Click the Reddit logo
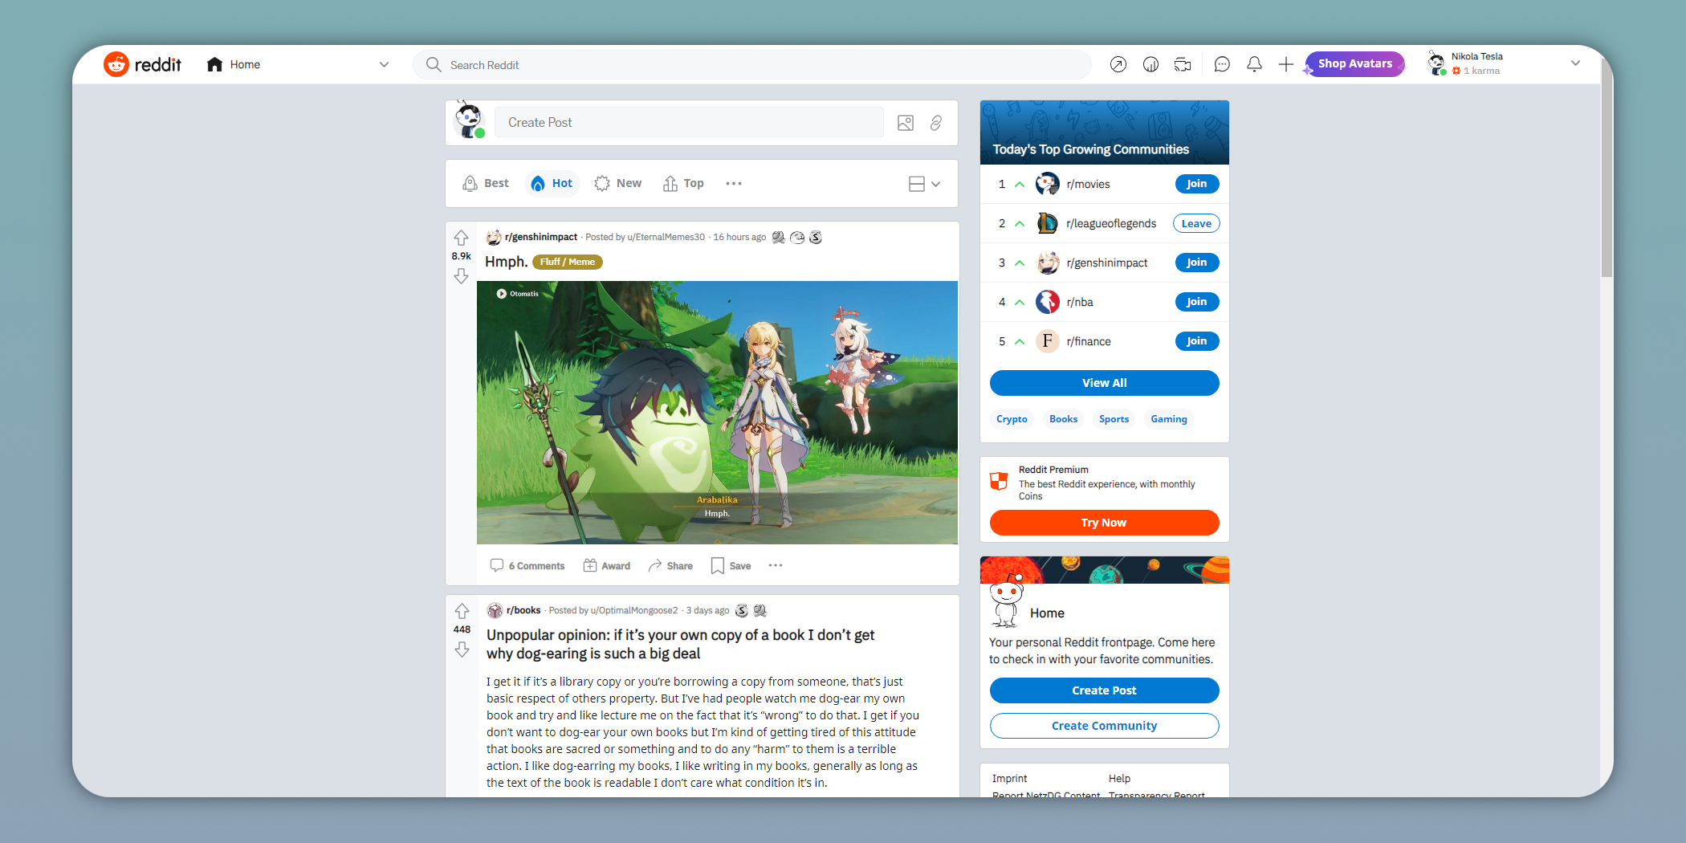 [142, 64]
